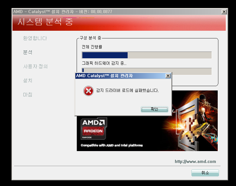Click the 전체 진행률 label
236x186 pixels.
(x=92, y=47)
